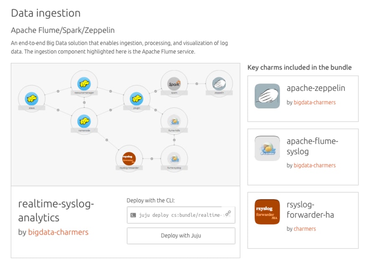Open bigdata-charmers link under realtime-syslog-analytics
The image size is (369, 264).
(x=58, y=232)
